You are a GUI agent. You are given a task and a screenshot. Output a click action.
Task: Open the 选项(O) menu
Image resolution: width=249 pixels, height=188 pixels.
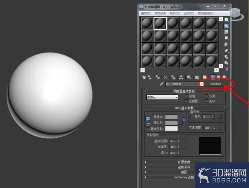[x=189, y=13]
